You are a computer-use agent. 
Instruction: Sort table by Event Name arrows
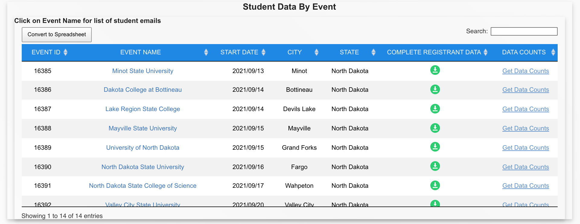point(206,52)
